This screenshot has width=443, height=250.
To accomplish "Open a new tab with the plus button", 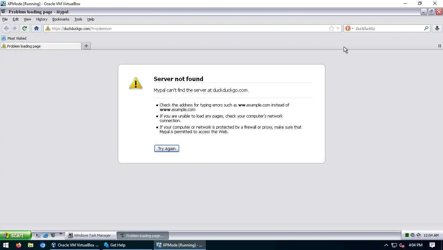I will (86, 46).
